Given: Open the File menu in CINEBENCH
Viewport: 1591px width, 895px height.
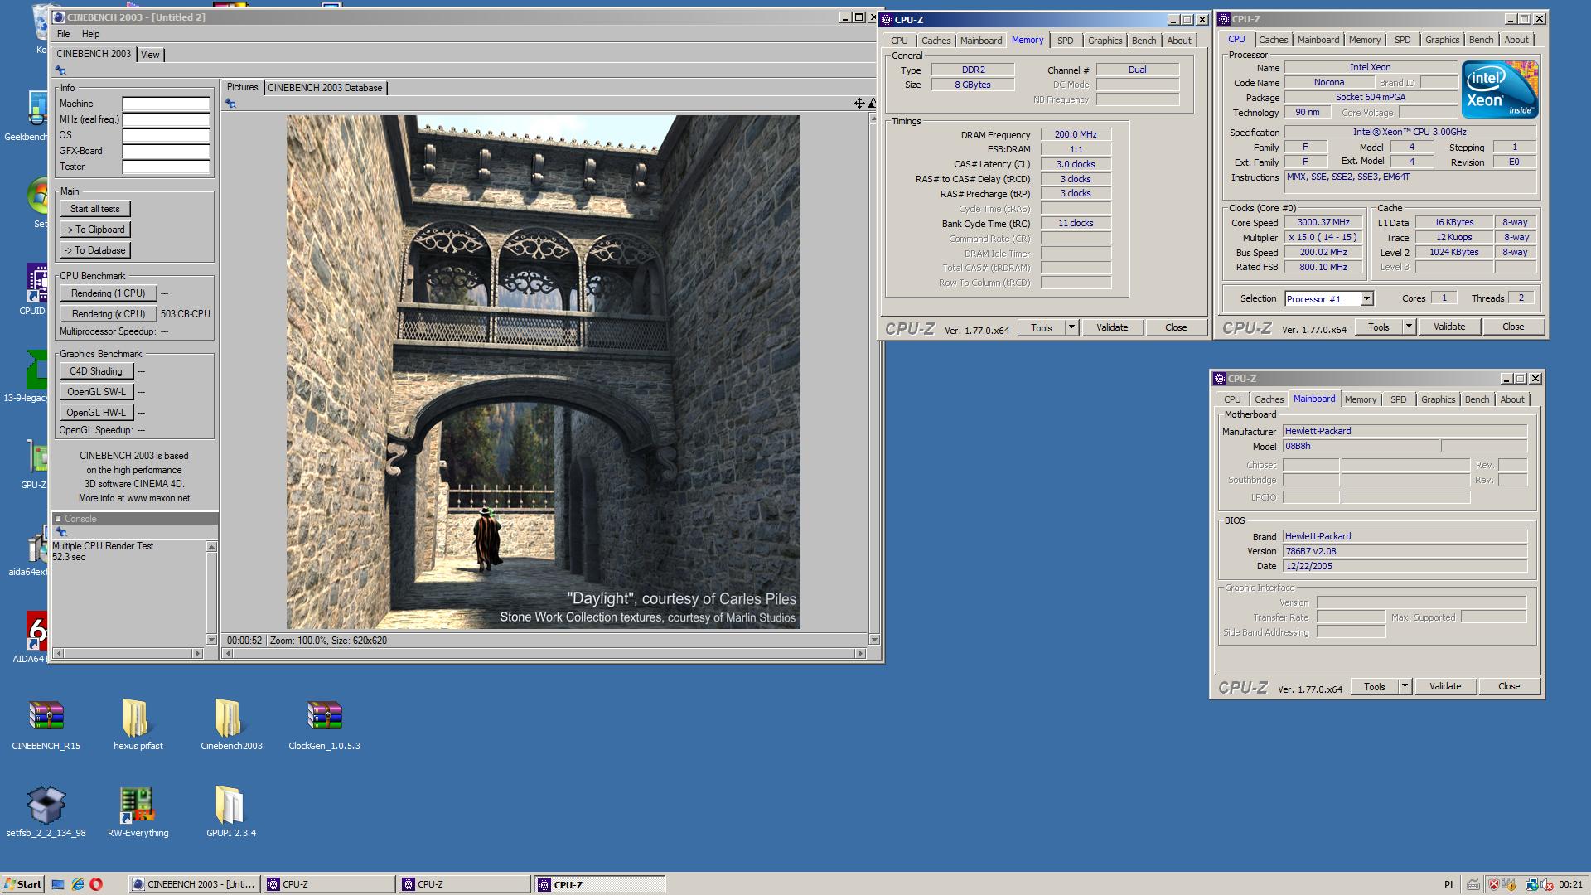Looking at the screenshot, I should click(x=63, y=34).
